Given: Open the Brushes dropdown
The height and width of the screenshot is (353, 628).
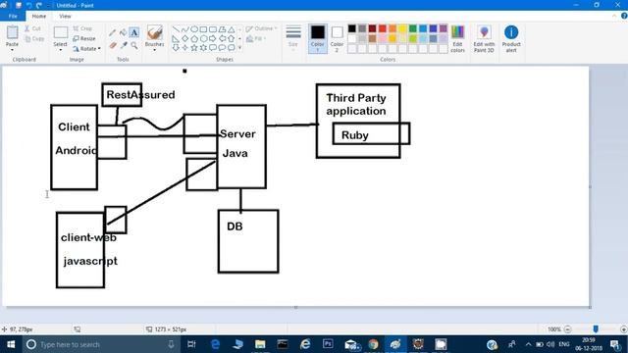Looking at the screenshot, I should [155, 50].
